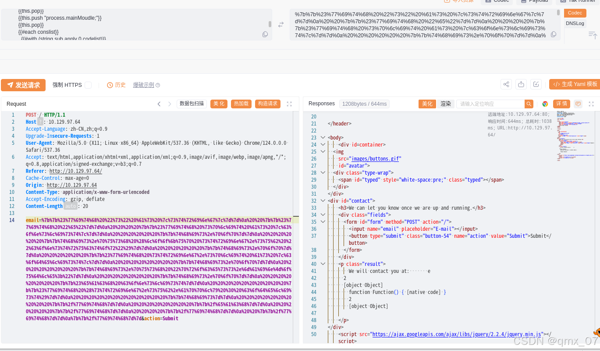Open response in Chrome browser

[x=545, y=104]
